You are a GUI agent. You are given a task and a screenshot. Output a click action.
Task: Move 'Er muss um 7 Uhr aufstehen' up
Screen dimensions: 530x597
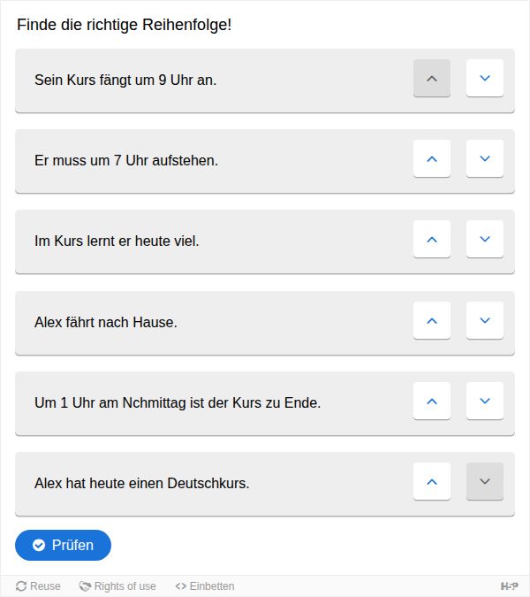click(432, 159)
